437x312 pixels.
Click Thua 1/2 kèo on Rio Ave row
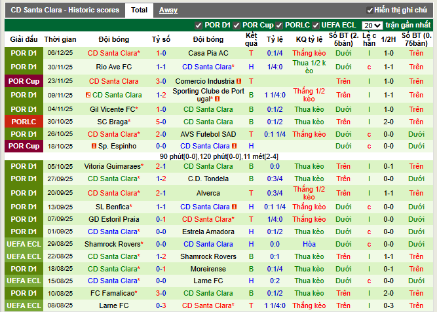[309, 67]
